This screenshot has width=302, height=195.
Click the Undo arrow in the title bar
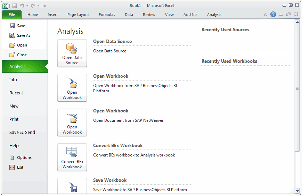pos(22,6)
